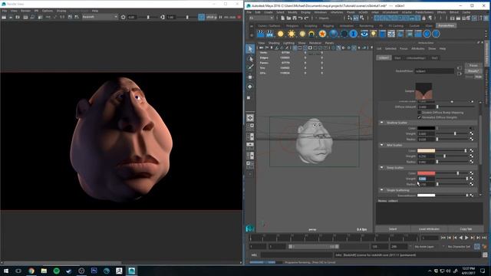The height and width of the screenshot is (276, 491).
Task: Open the Polygons shelf tab
Action: point(292,25)
